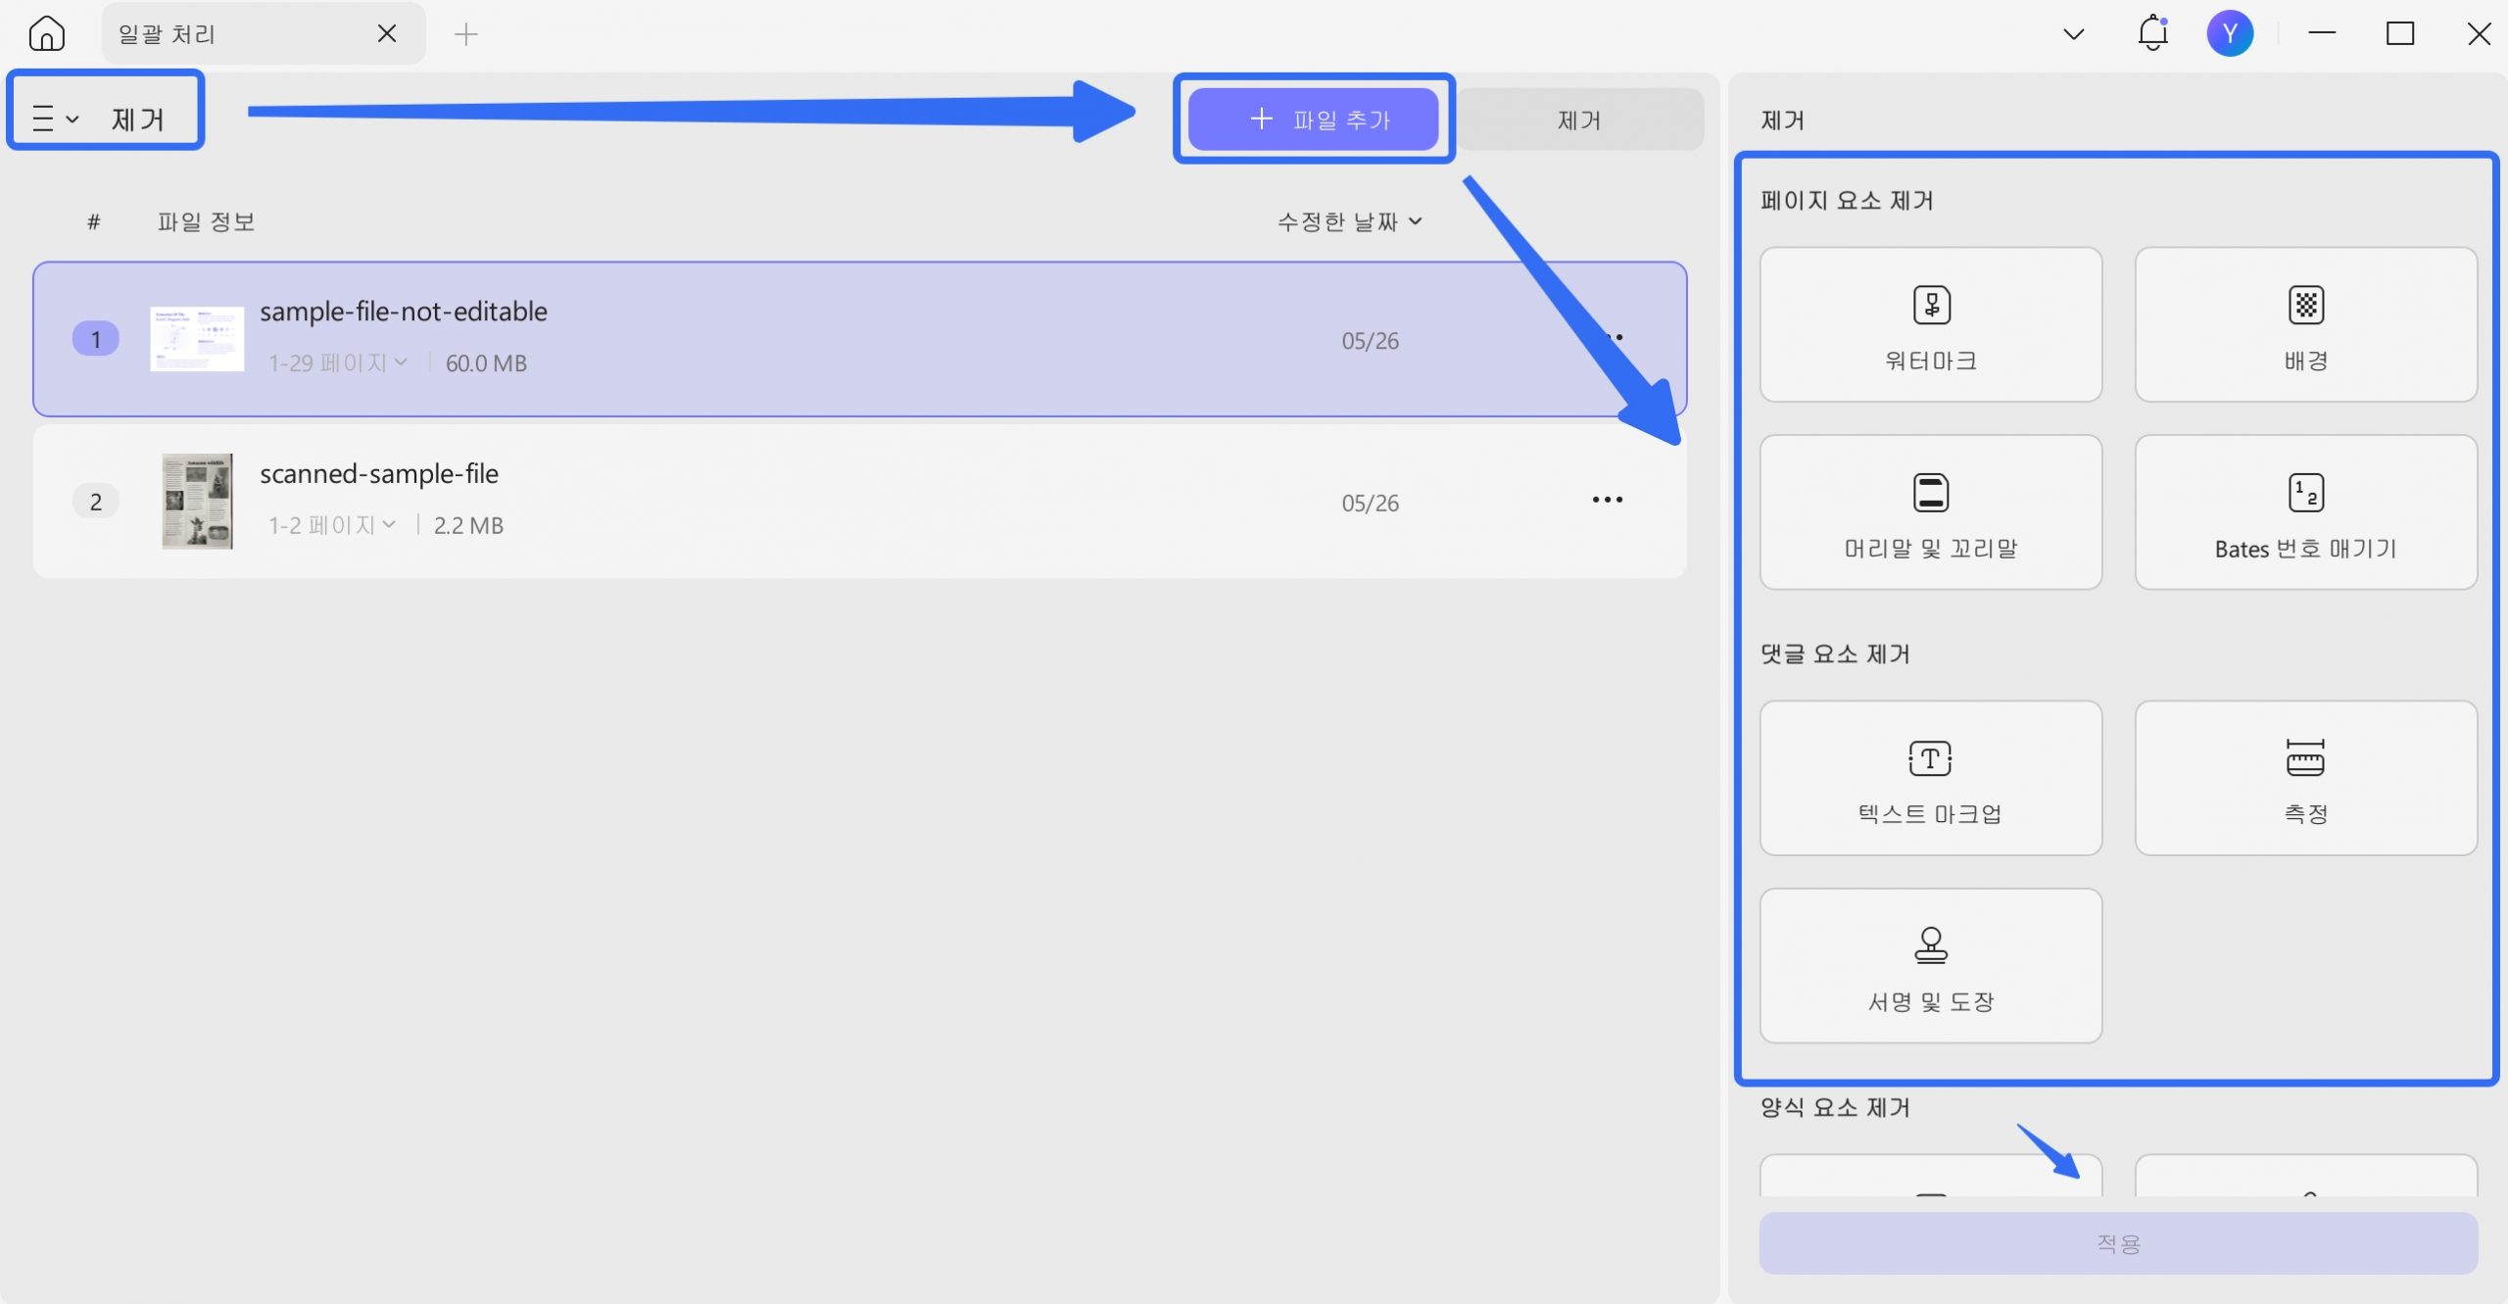
Task: Click the 댓글 요소 제거 section heading
Action: (1835, 654)
